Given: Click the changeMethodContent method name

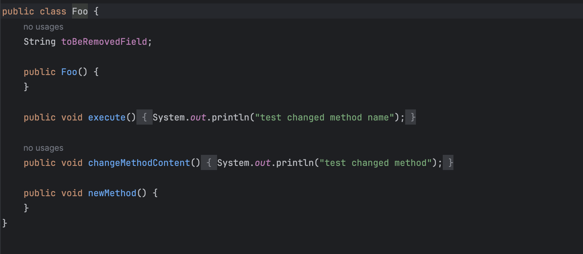Looking at the screenshot, I should [x=139, y=163].
